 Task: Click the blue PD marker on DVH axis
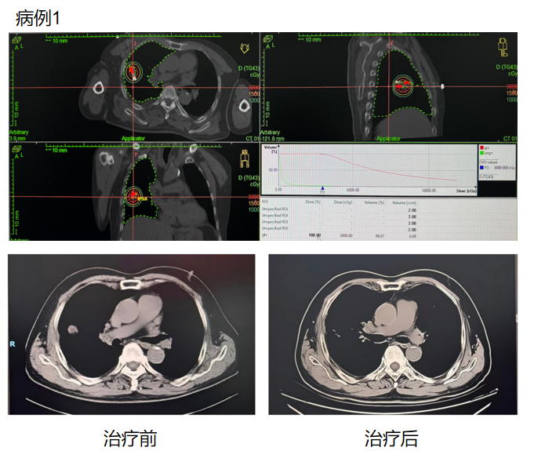(x=321, y=189)
